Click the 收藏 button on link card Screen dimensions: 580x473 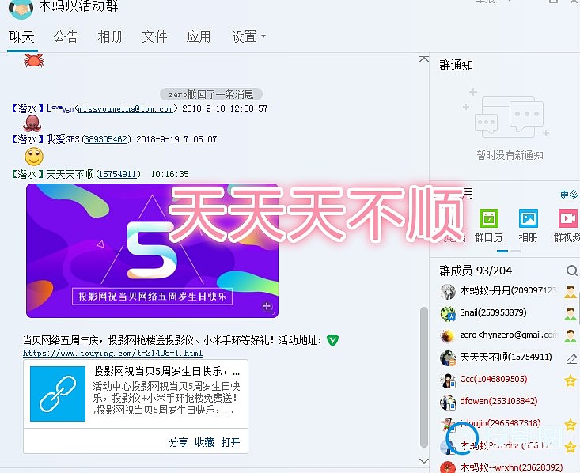[205, 442]
